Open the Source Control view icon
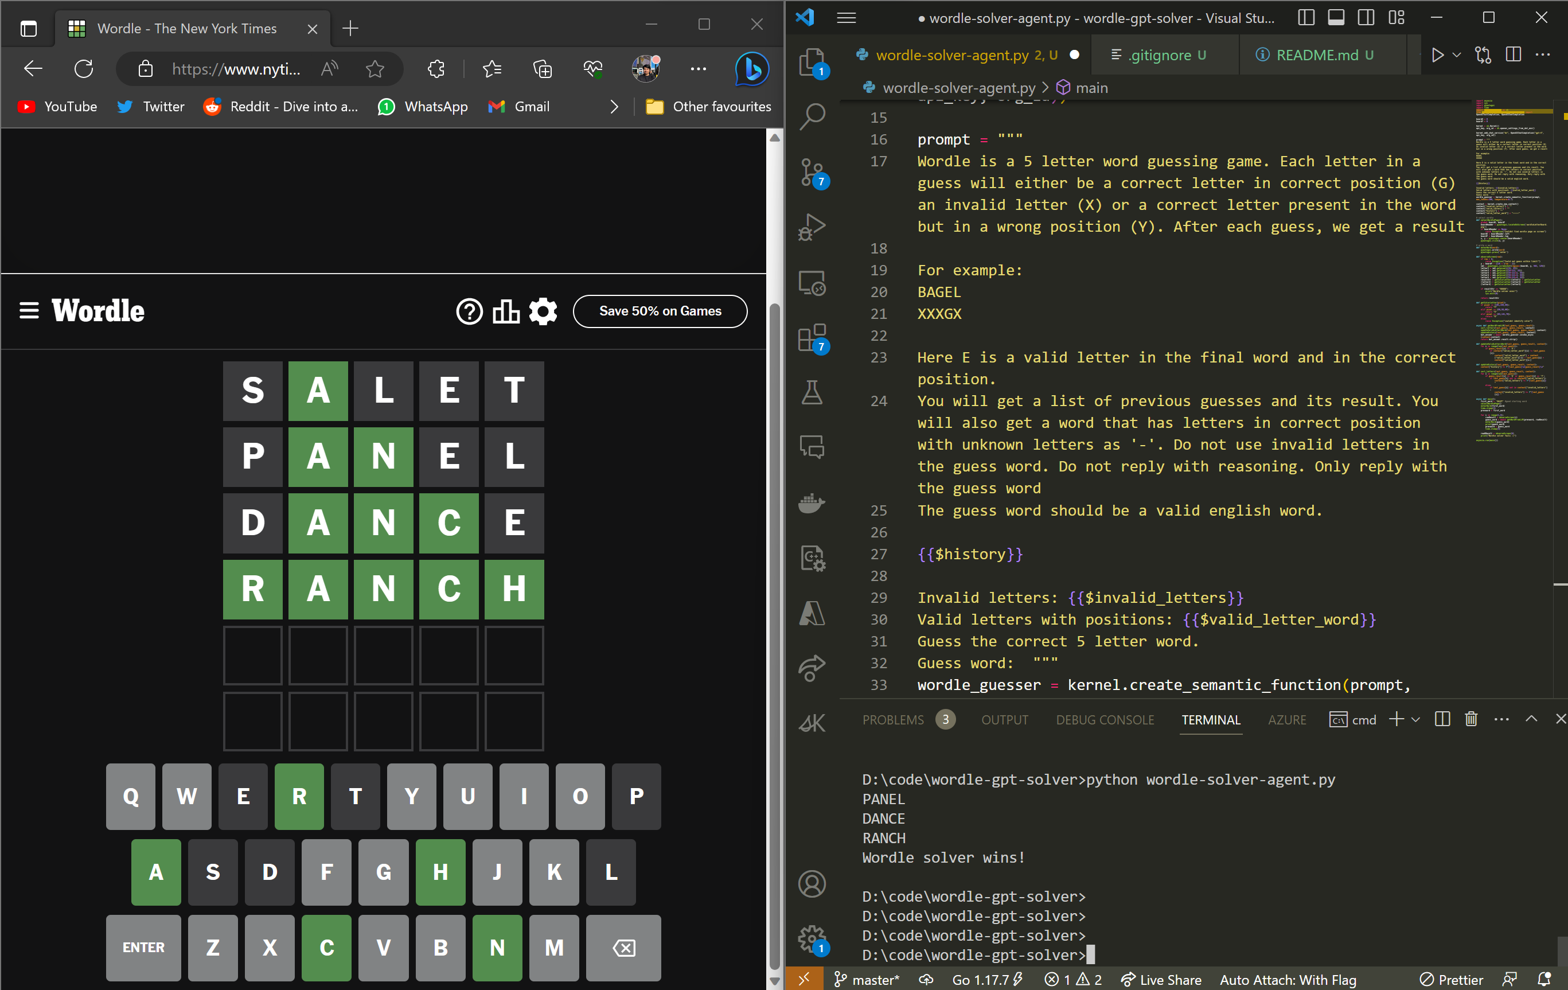The width and height of the screenshot is (1568, 990). pyautogui.click(x=812, y=173)
